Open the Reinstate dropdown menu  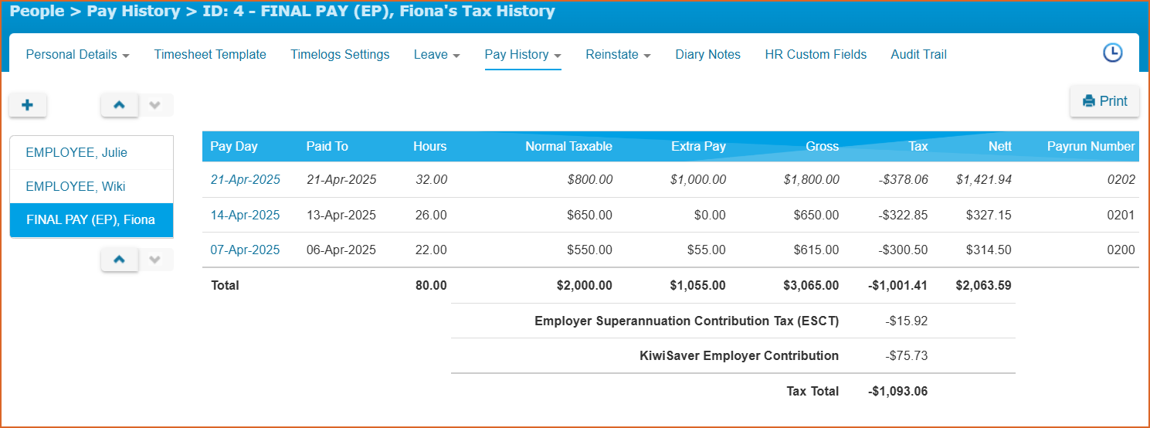click(618, 55)
